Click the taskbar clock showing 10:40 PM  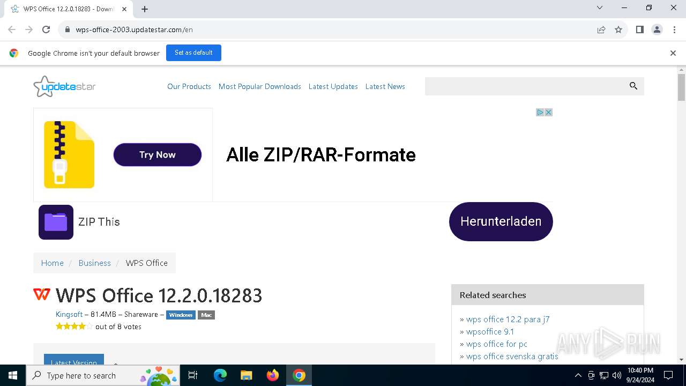click(640, 375)
